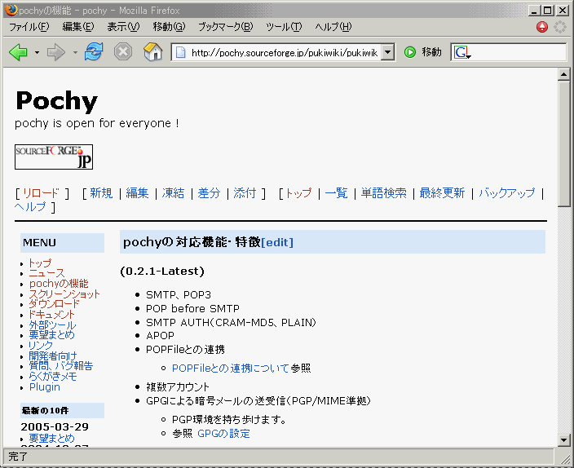Click the トップ link in the navigation bar
Image resolution: width=574 pixels, height=468 pixels.
[298, 193]
